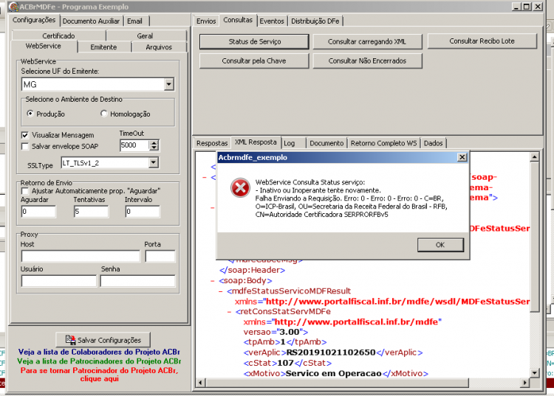
Task: Decrease the TimeOut value with down arrow
Action: pyautogui.click(x=154, y=147)
